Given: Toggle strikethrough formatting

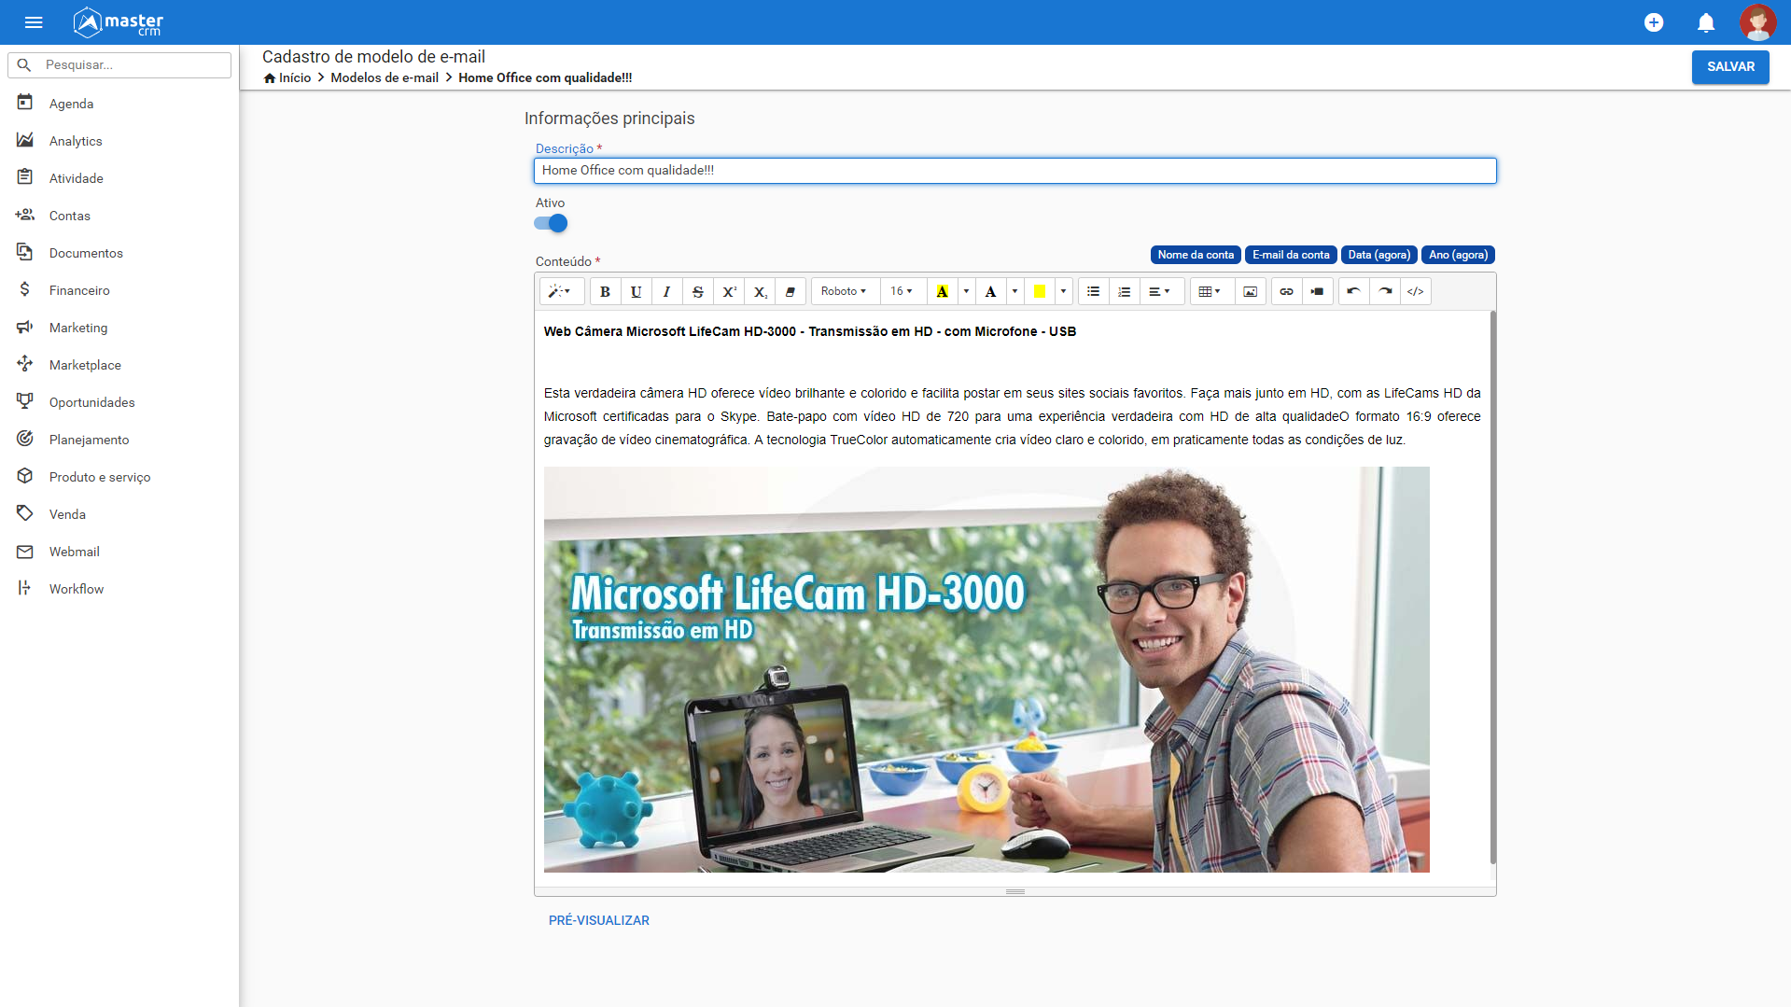Looking at the screenshot, I should [x=697, y=291].
